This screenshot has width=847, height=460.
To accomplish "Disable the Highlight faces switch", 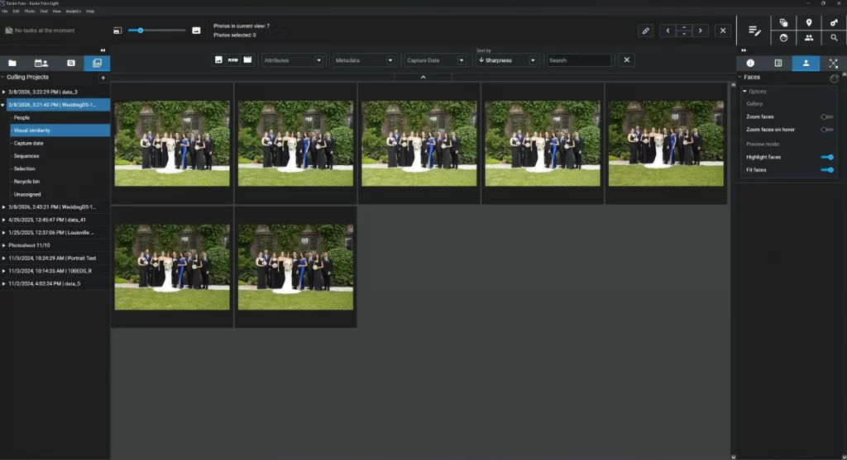I will coord(826,157).
